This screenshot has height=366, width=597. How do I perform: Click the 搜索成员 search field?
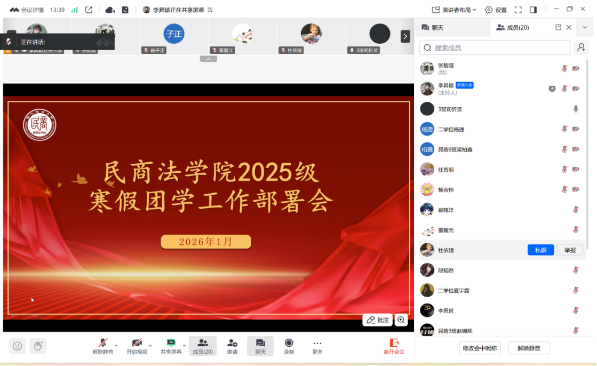496,47
